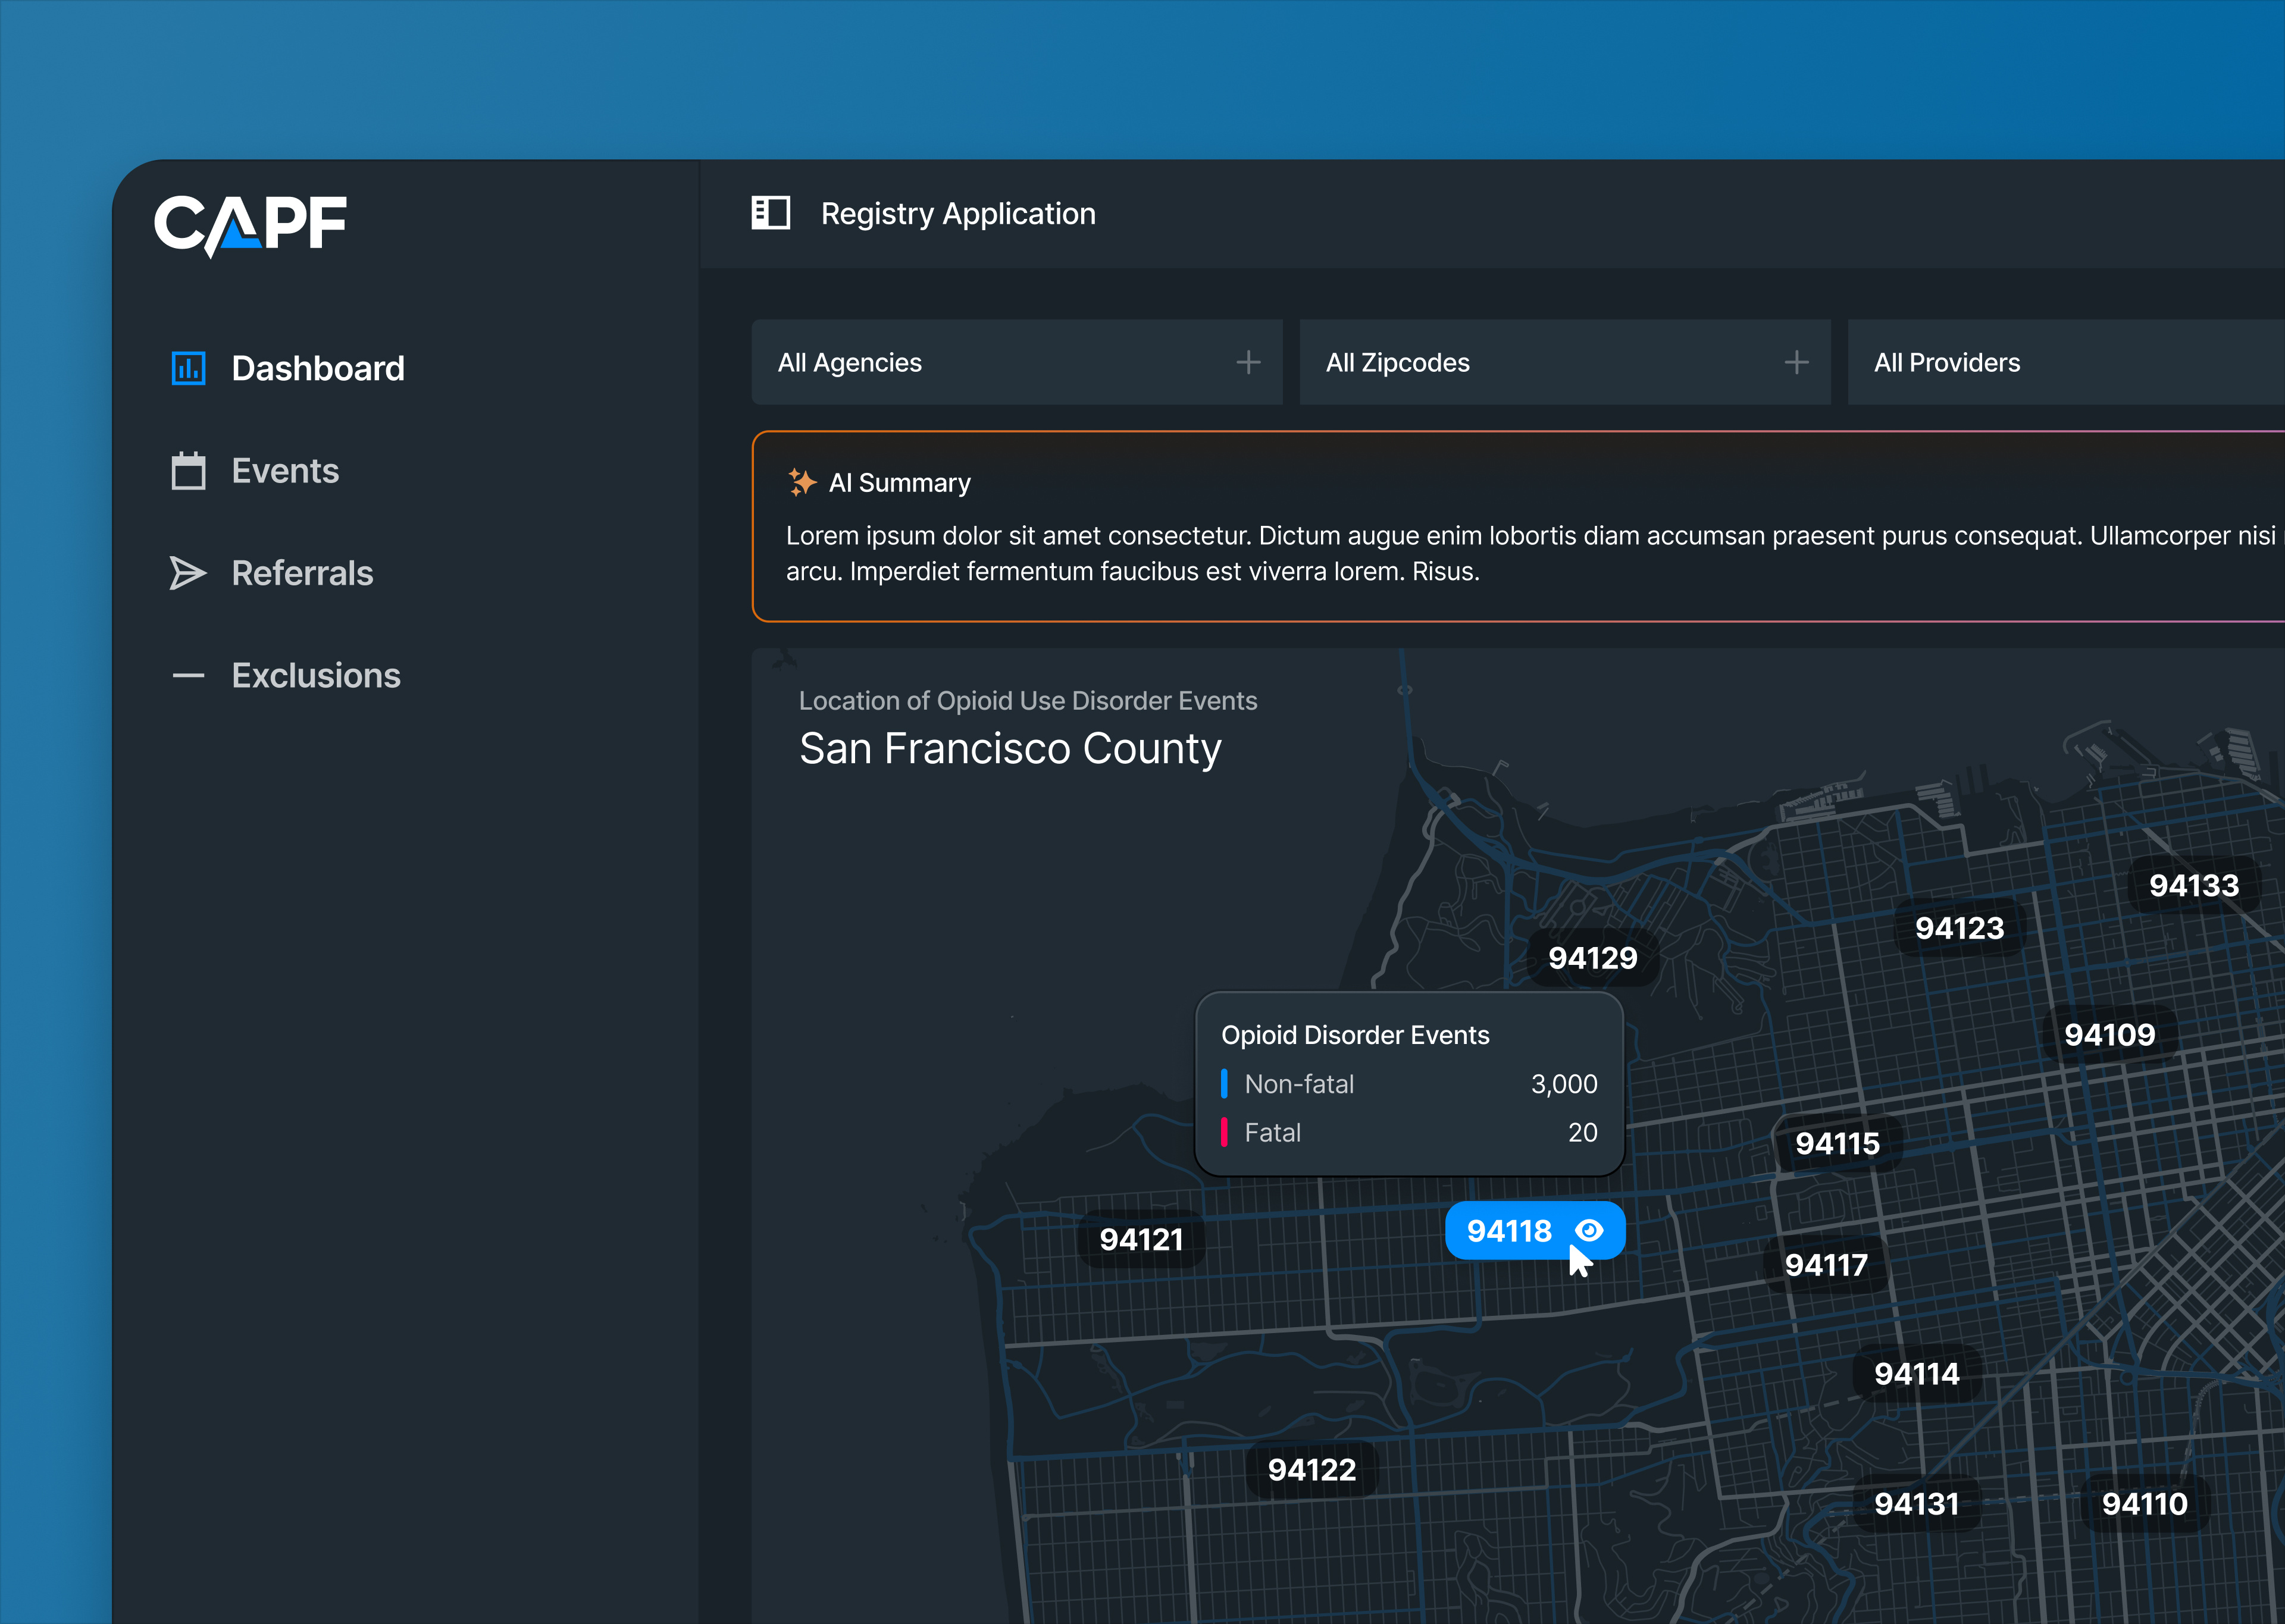This screenshot has height=1624, width=2285.
Task: Click the plus icon in All Agencies
Action: 1248,362
